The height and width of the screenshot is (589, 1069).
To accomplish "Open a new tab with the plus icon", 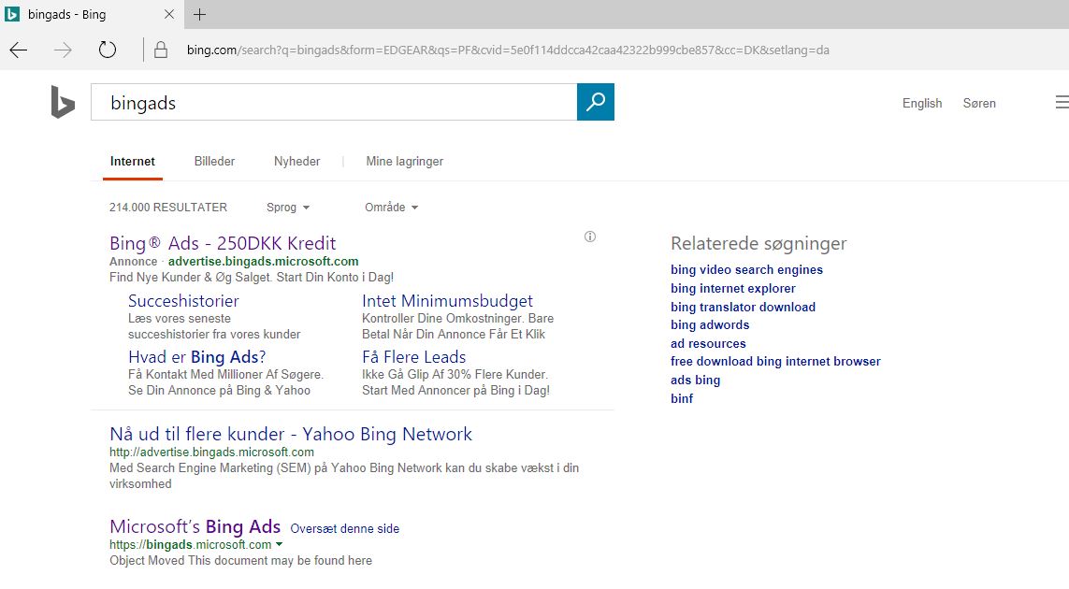I will 200,14.
